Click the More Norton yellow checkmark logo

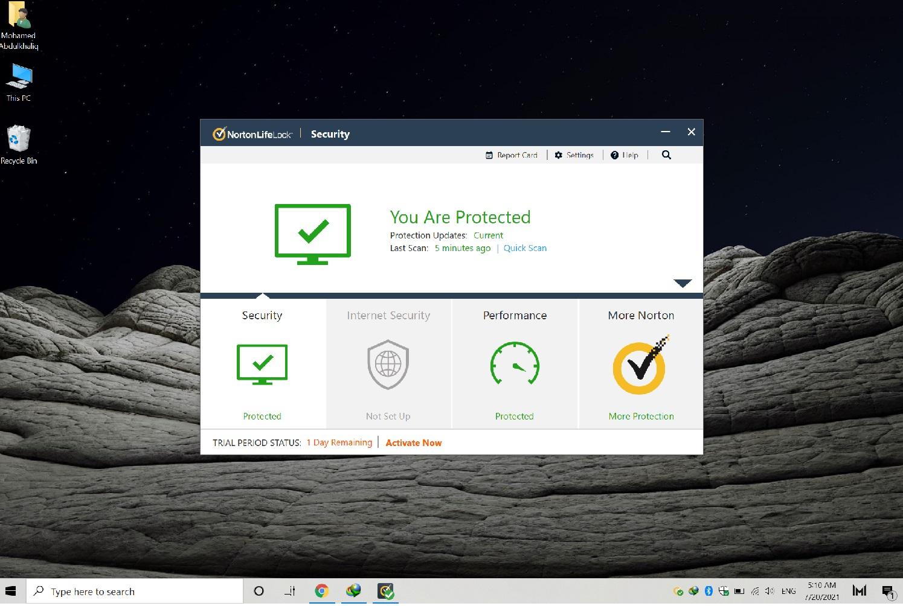click(641, 365)
